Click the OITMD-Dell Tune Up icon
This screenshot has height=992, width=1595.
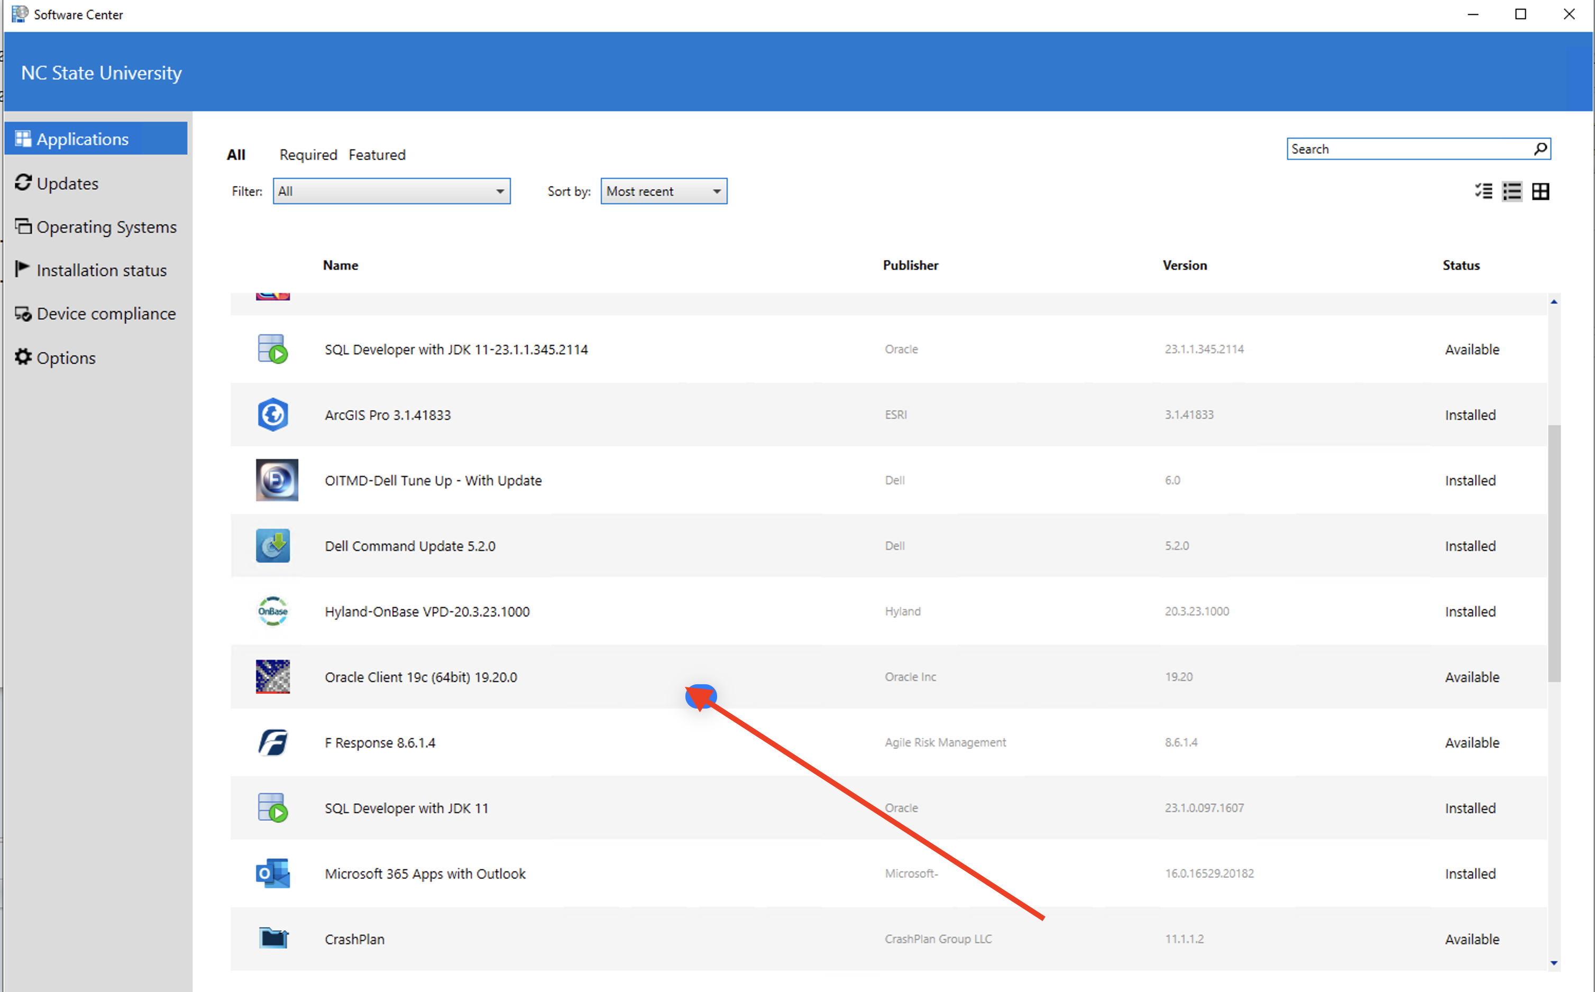(x=276, y=480)
